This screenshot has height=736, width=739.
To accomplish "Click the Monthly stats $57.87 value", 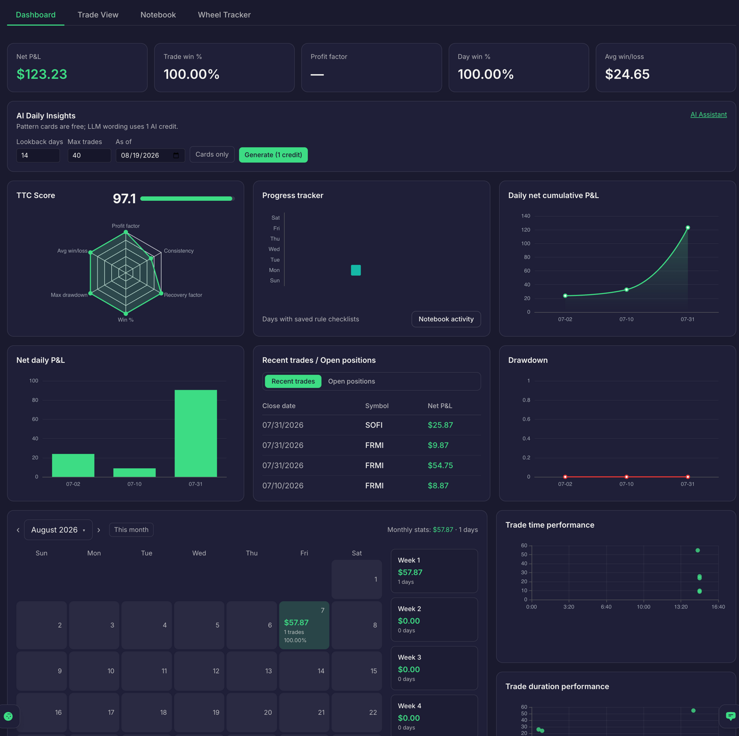I will click(443, 530).
